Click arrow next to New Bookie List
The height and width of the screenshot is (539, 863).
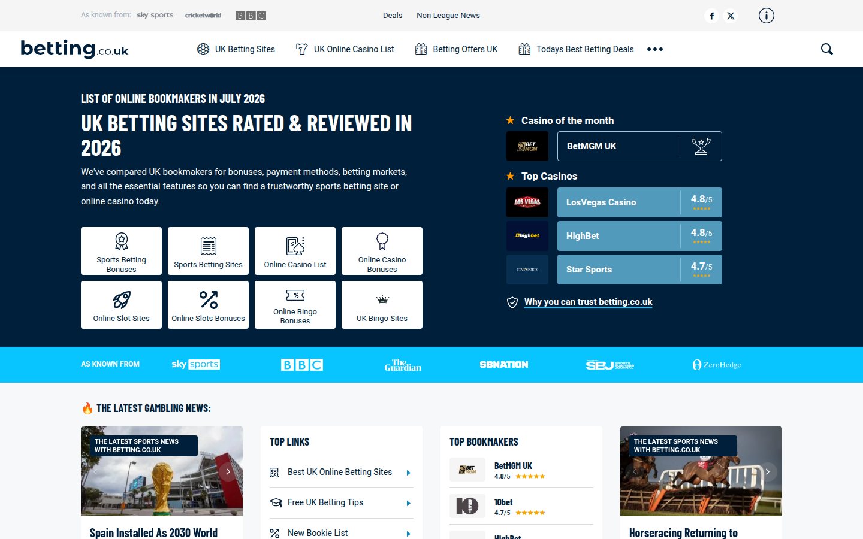[409, 534]
